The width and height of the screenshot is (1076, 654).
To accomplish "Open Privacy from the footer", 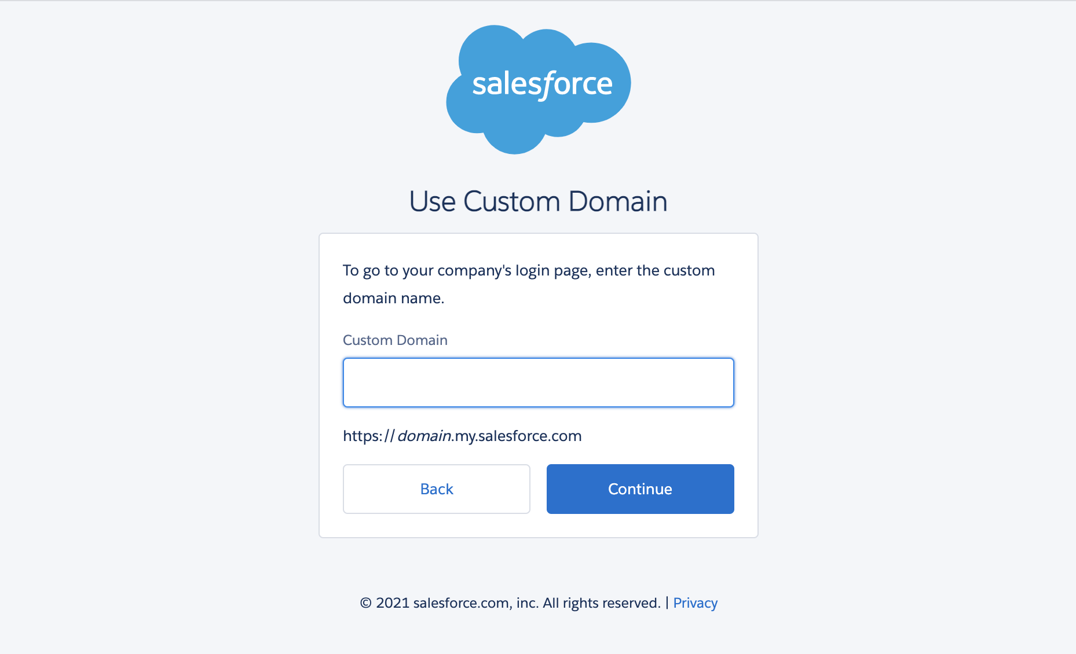I will coord(695,602).
